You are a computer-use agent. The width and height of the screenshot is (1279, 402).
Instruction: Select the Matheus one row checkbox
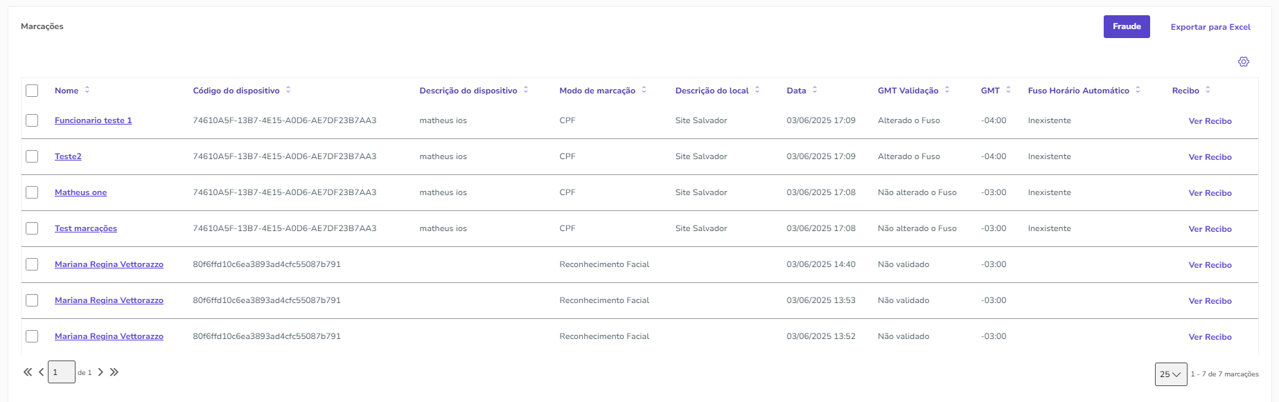click(32, 192)
